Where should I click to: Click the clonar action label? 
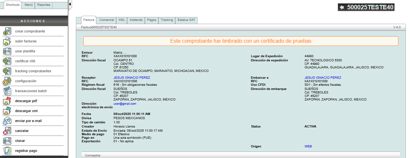click(20, 141)
